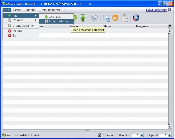Click the split pane divider handle

(87, 131)
